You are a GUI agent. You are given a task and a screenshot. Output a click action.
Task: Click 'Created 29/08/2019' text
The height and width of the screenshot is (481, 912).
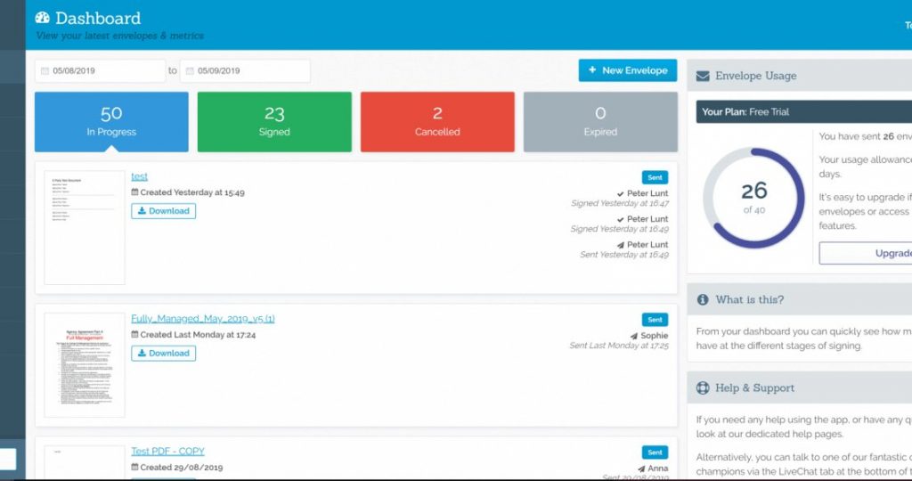(182, 468)
